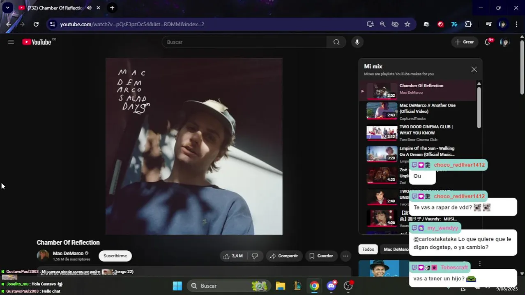This screenshot has height=295, width=525.
Task: Click the Mi mix playlist scrollbar
Action: [479, 108]
